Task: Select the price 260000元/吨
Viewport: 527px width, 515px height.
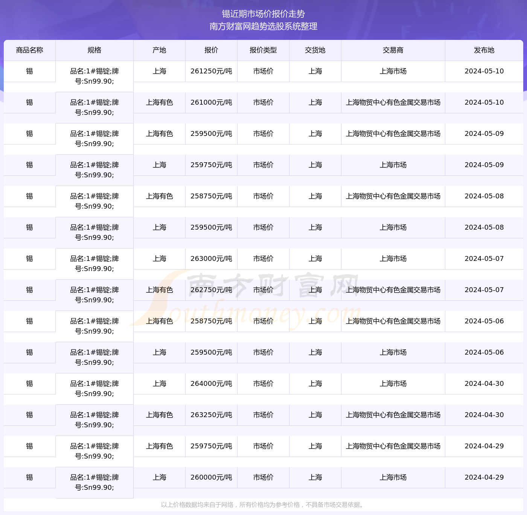Action: click(x=212, y=477)
